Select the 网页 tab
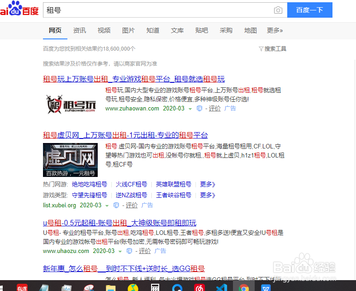The height and width of the screenshot is (291, 356). tap(55, 30)
